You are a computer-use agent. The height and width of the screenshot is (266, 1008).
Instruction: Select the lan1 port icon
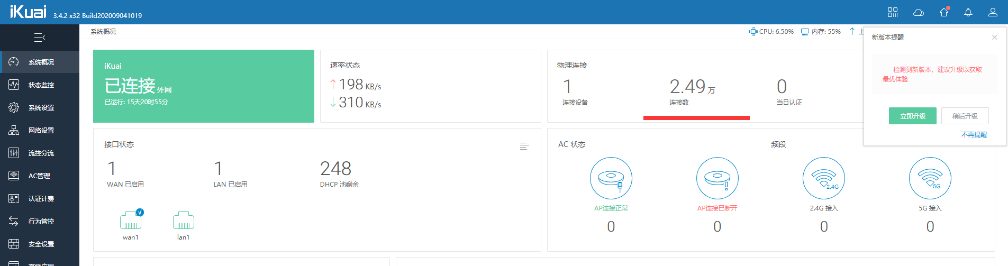[x=184, y=220]
